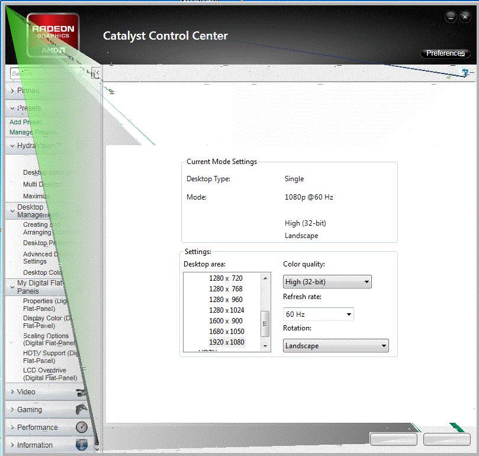Select 1680 x 1050 desktop area

(x=226, y=332)
